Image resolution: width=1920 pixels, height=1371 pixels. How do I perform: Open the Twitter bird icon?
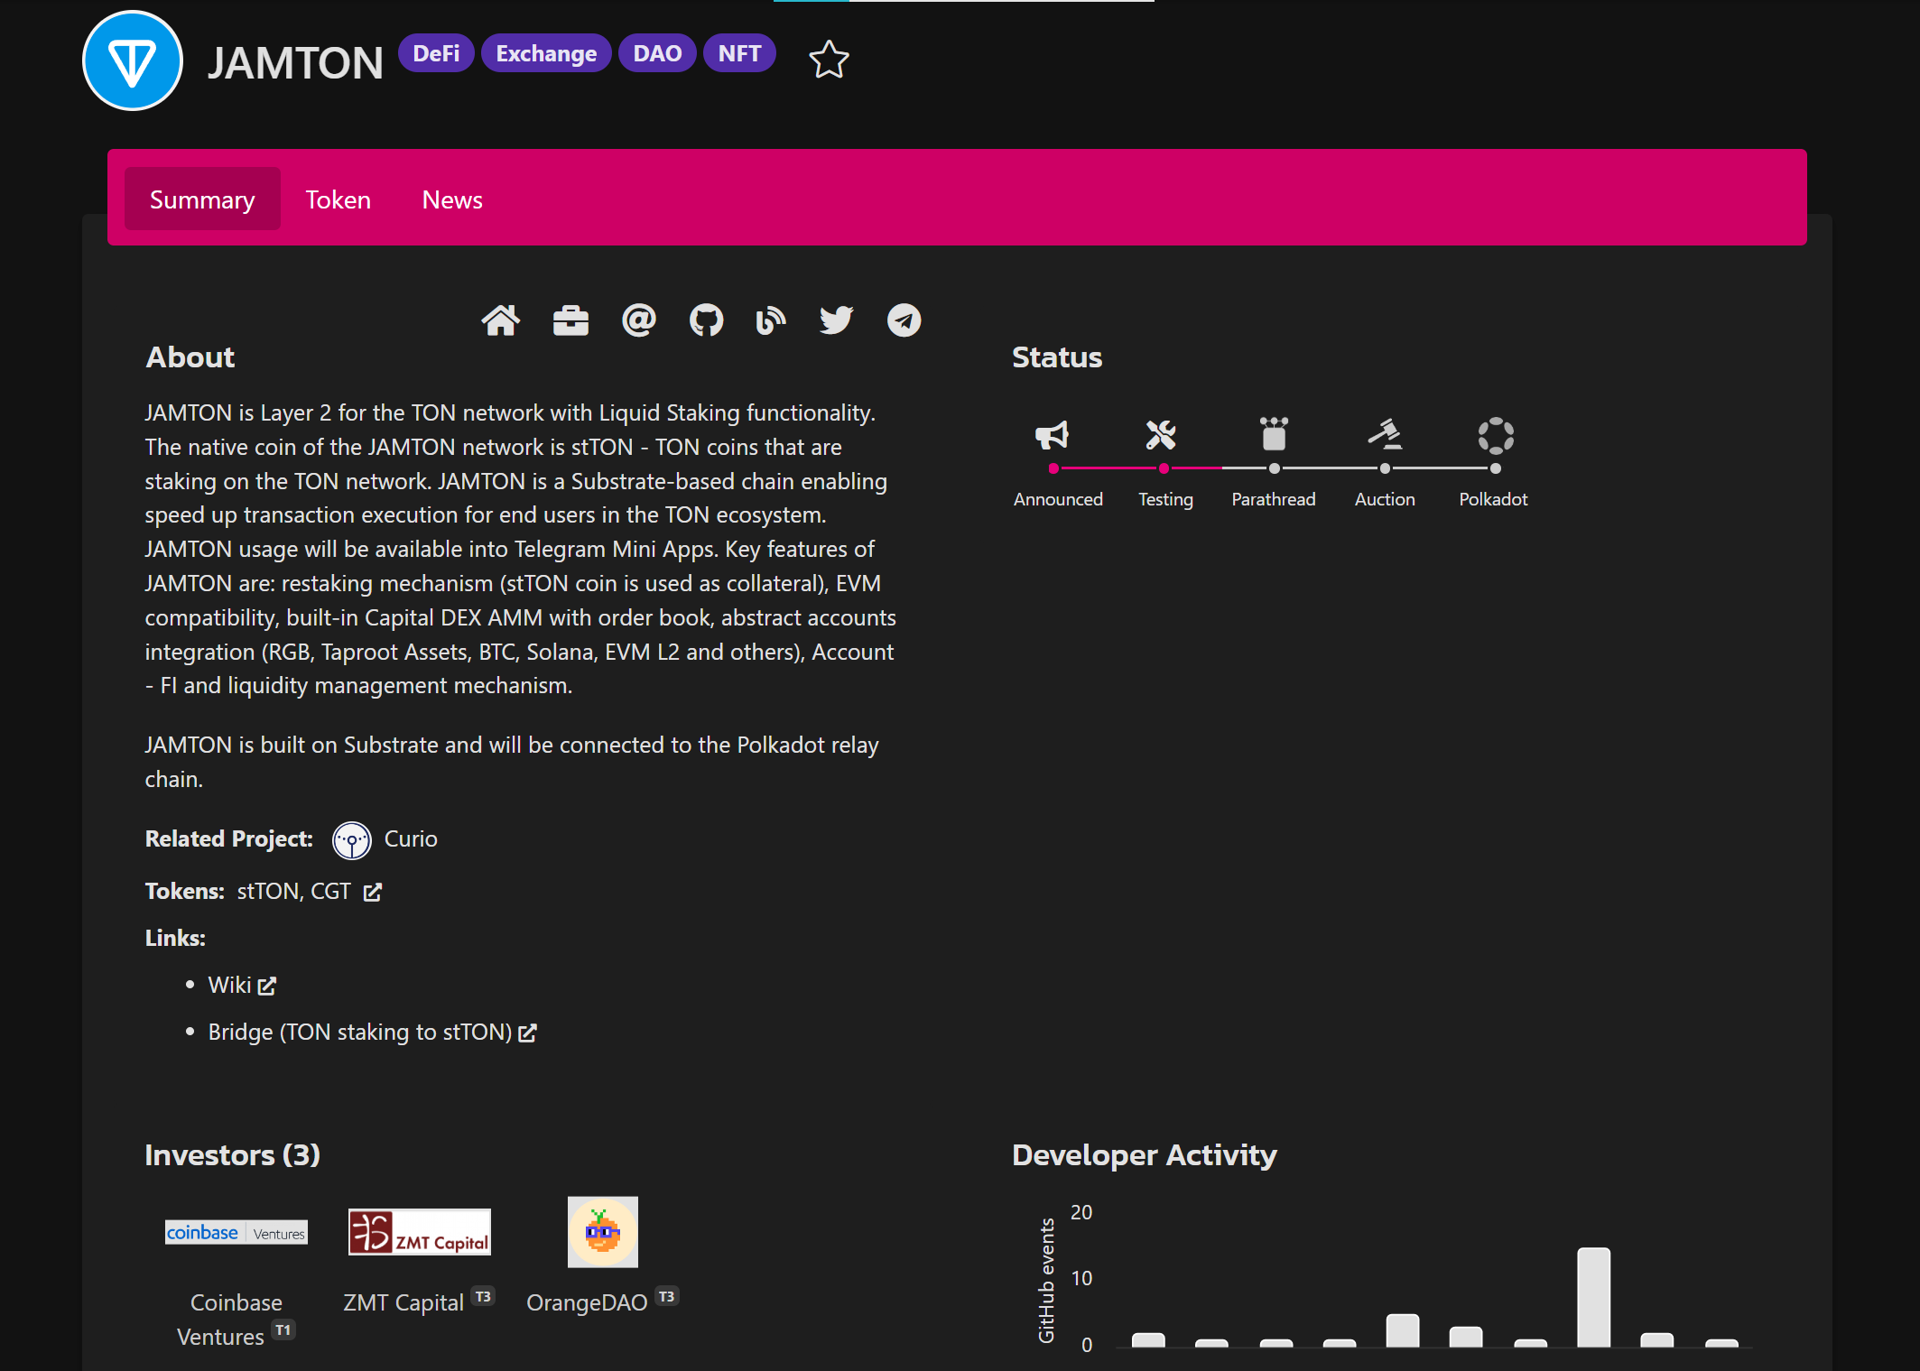tap(836, 320)
